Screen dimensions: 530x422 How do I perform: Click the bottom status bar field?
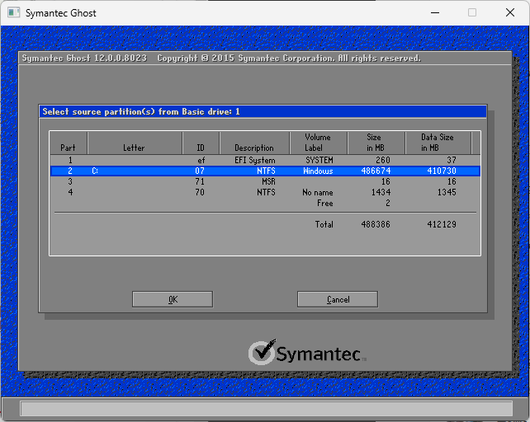click(x=266, y=409)
